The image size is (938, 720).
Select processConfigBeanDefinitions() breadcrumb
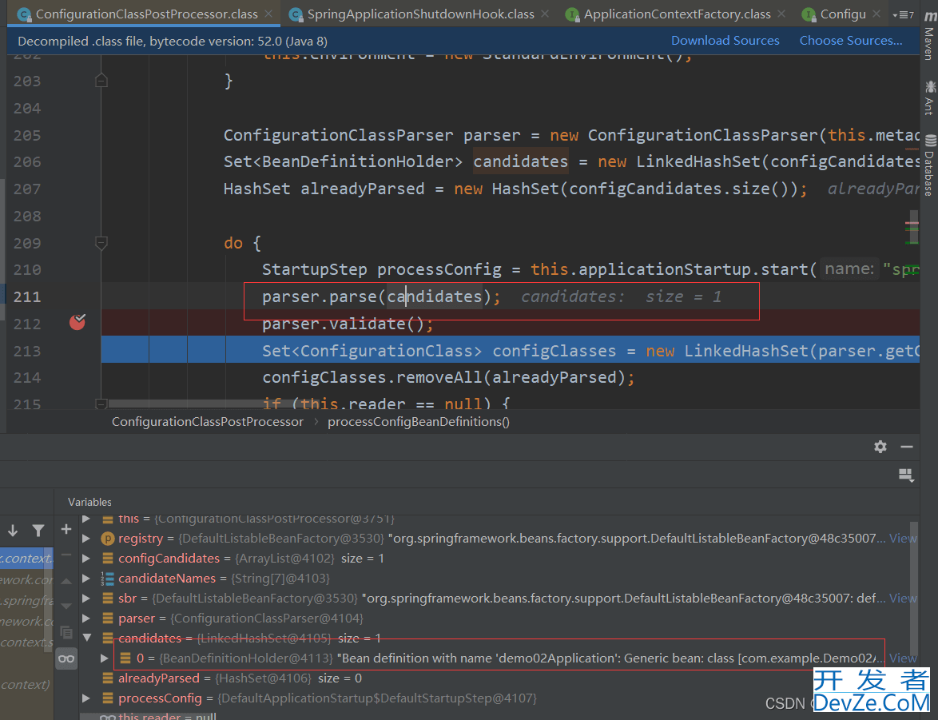click(x=418, y=422)
